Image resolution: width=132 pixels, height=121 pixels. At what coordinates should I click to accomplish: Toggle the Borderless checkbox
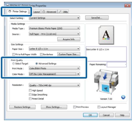pos(41,54)
